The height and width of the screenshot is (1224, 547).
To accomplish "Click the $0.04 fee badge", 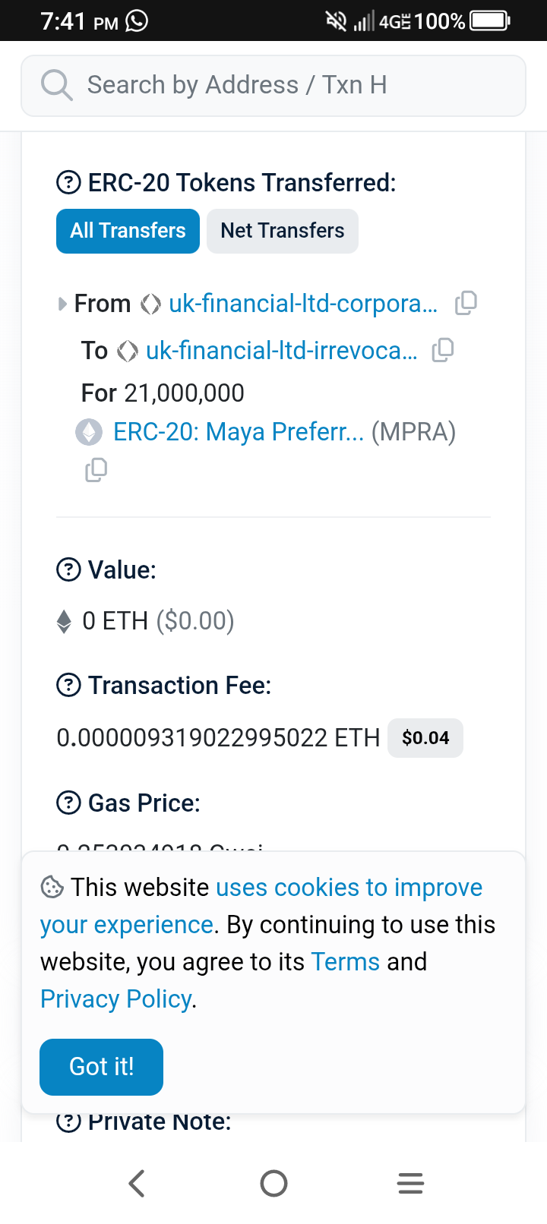I will (x=425, y=738).
